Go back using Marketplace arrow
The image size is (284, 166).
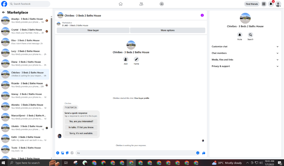(x=4, y=12)
